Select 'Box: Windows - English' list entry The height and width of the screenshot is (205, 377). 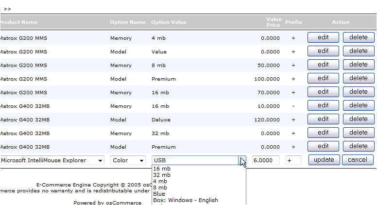pos(185,200)
